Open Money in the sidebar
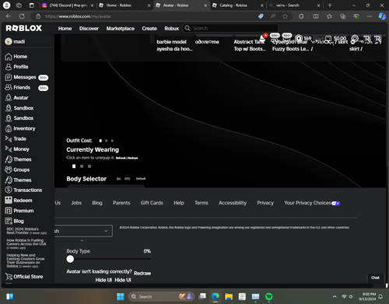 pos(17,149)
